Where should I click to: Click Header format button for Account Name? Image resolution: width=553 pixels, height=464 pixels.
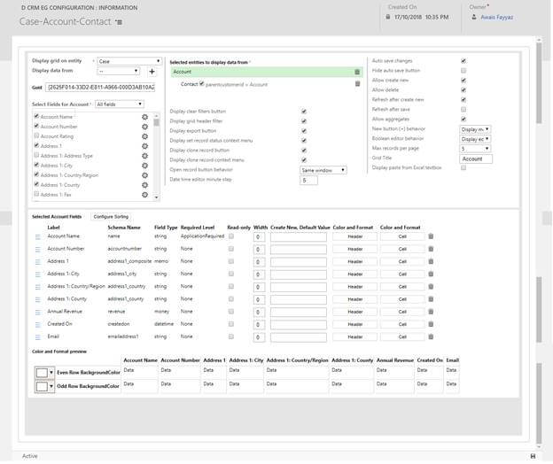(354, 236)
